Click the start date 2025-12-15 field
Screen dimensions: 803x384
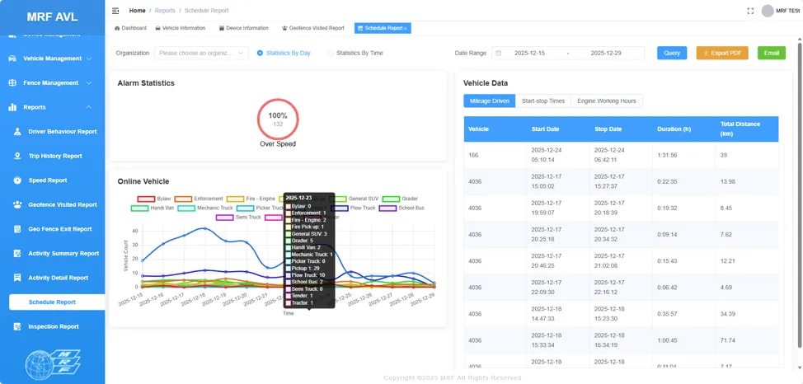pyautogui.click(x=529, y=54)
